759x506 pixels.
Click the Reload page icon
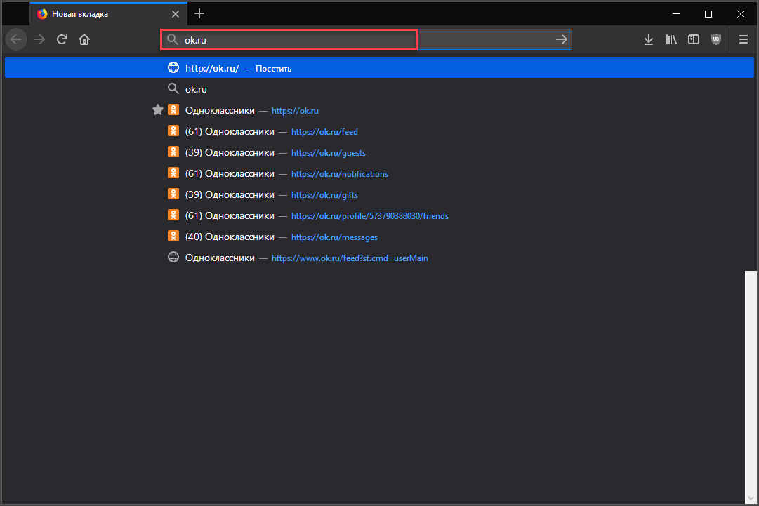(62, 40)
